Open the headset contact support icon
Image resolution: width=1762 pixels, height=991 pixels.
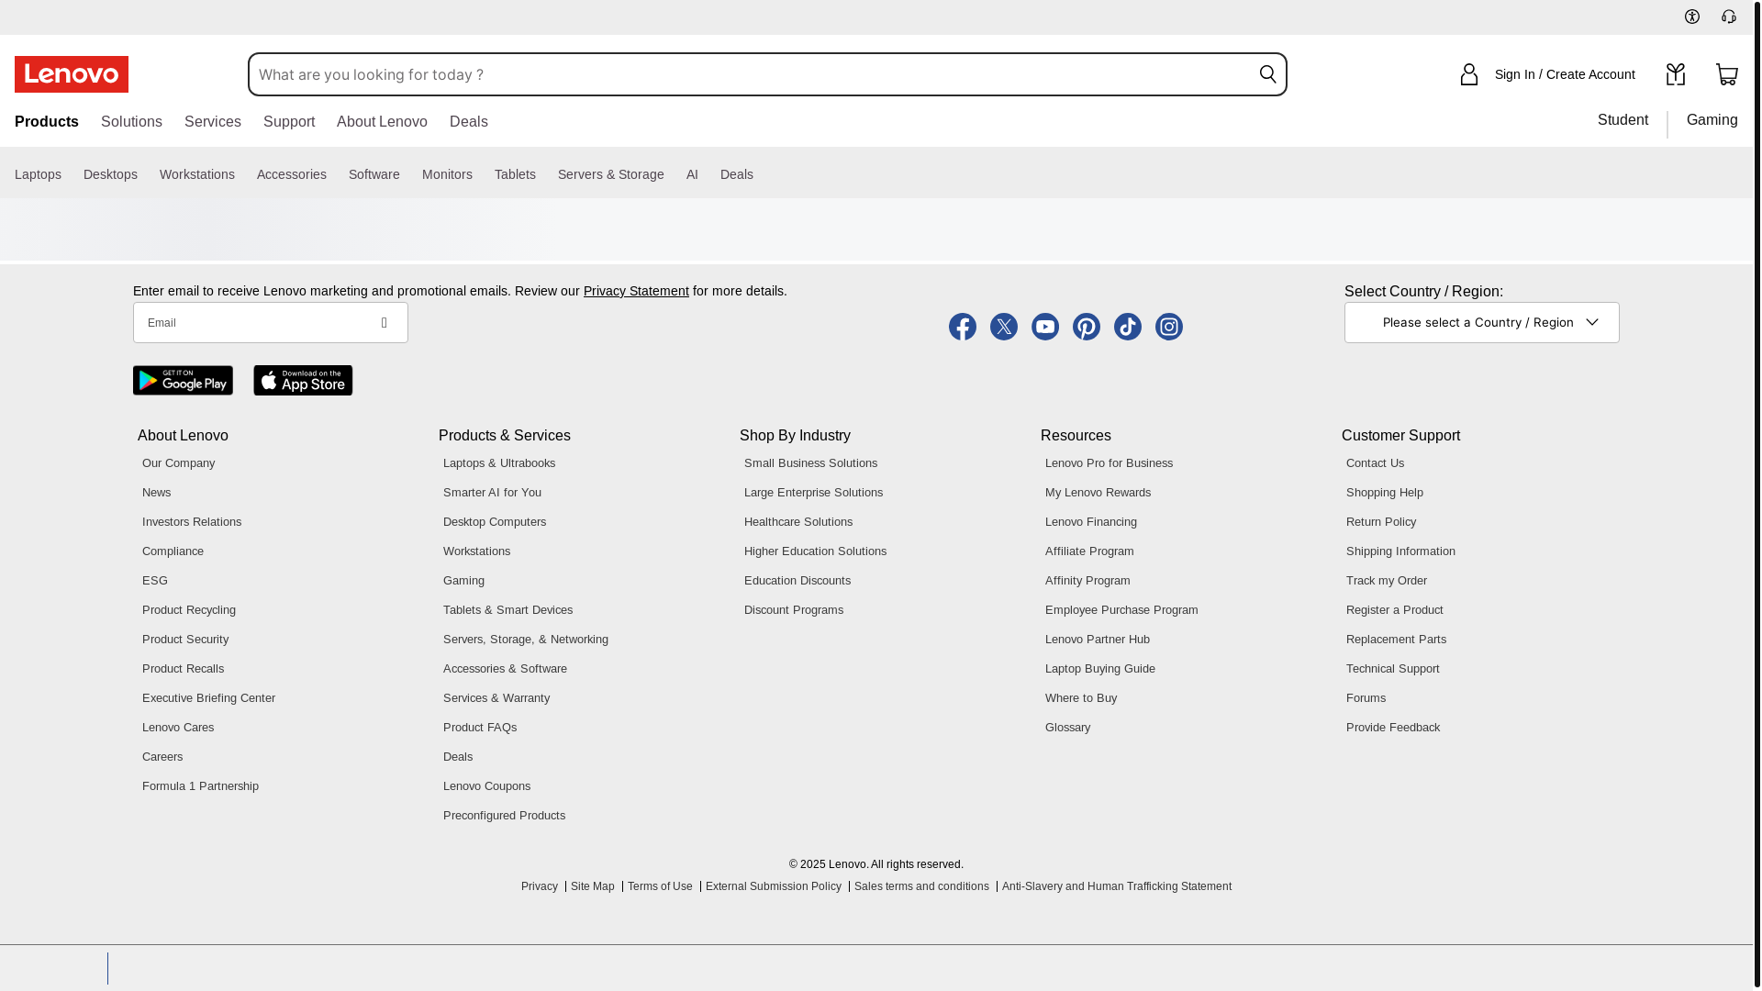pos(1729,17)
